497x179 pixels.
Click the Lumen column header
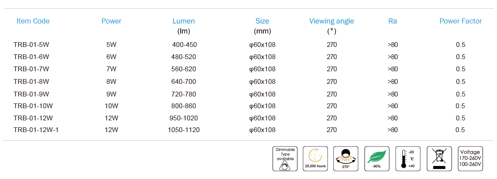point(184,21)
